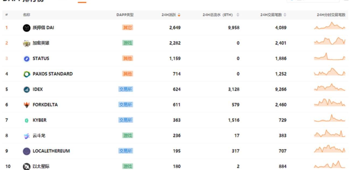Click the 游戏 tag for 加密英雄

tap(128, 43)
